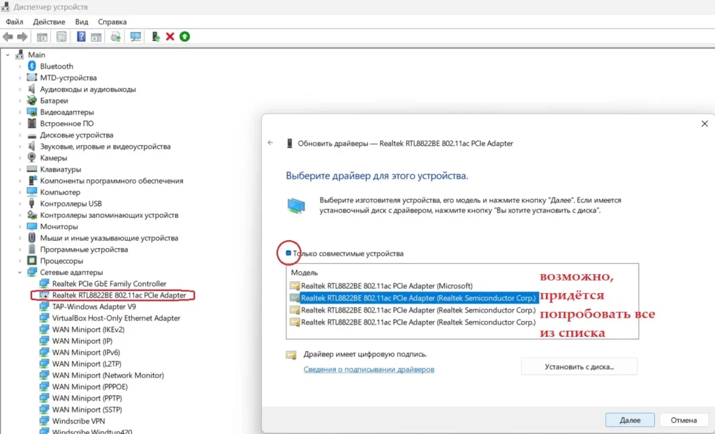Open the Сведения о подписывании драйверов link
This screenshot has width=715, height=434.
click(369, 369)
